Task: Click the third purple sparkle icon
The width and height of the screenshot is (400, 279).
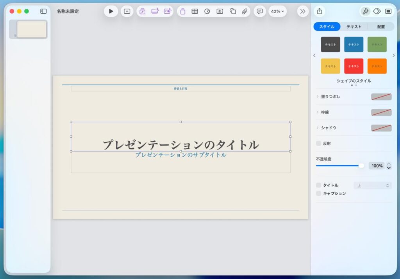Action: (x=168, y=11)
